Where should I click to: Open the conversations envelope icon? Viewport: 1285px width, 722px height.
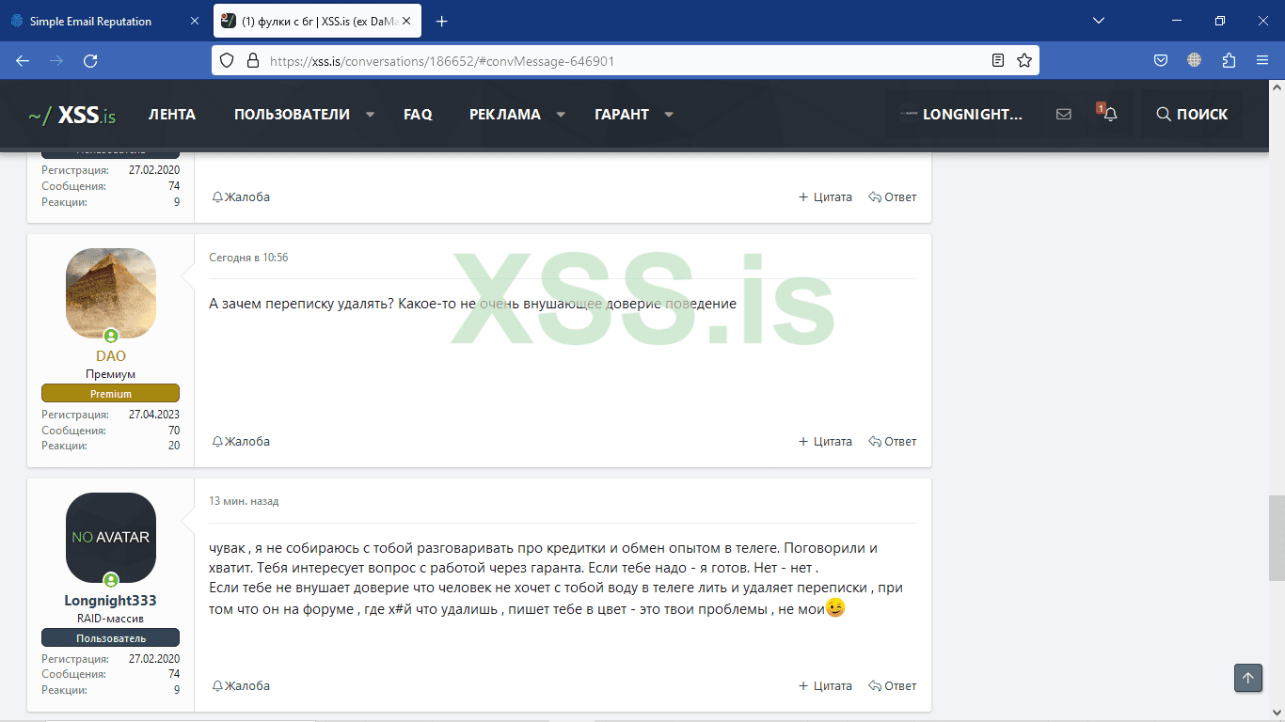point(1064,115)
